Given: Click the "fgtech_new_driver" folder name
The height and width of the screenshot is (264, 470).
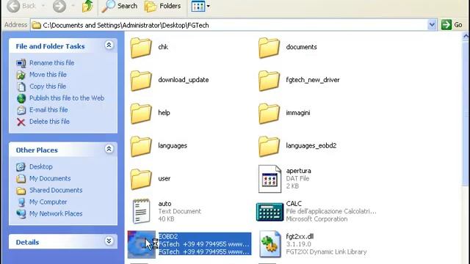Looking at the screenshot, I should [313, 80].
